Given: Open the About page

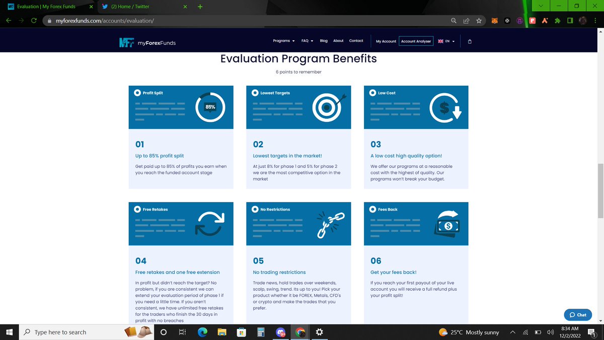Looking at the screenshot, I should [338, 41].
